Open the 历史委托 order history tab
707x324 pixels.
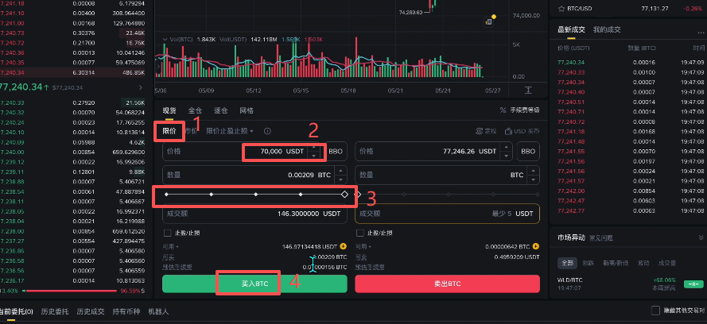[55, 311]
